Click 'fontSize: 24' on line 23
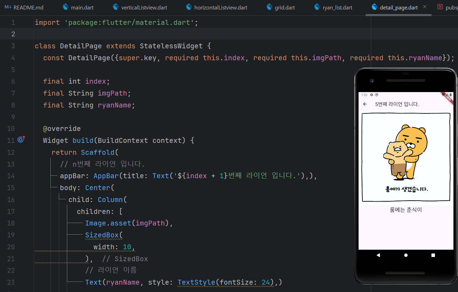Viewport: 458px width, 292px height. coord(245,282)
